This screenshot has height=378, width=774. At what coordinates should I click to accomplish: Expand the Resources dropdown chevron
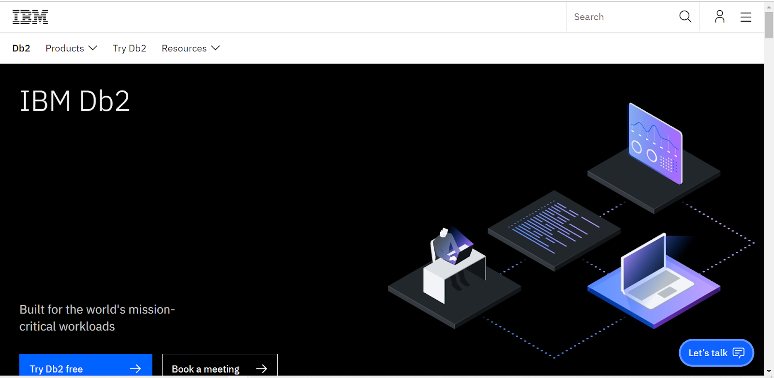click(216, 48)
